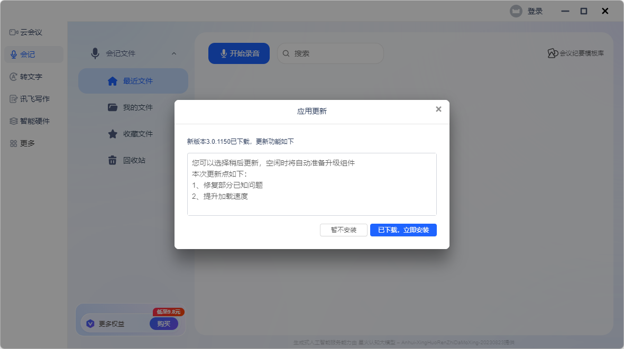Click the 应用更新 dialog title
The width and height of the screenshot is (624, 349).
pos(311,111)
